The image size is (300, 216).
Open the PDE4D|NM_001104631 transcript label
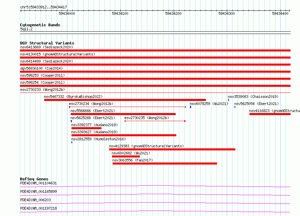tap(38, 183)
